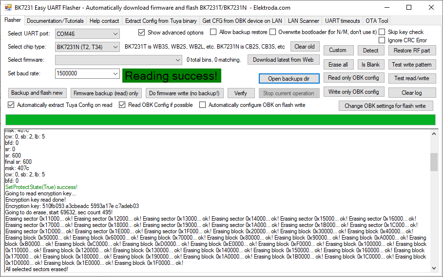Switch to UART timeouts tab
Image resolution: width=443 pixels, height=277 pixels.
tap(343, 21)
